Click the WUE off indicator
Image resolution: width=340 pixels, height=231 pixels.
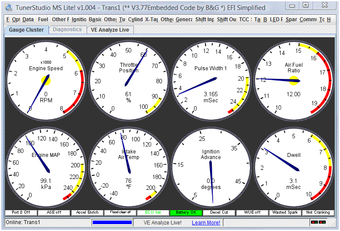pos(252,212)
